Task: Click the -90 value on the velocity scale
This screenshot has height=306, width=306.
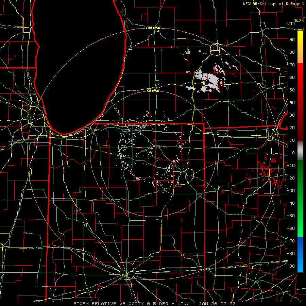Action: (291, 266)
